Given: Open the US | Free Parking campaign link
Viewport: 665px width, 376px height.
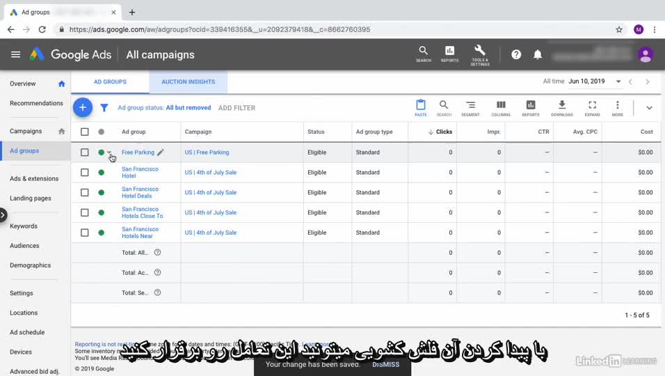Looking at the screenshot, I should tap(207, 152).
